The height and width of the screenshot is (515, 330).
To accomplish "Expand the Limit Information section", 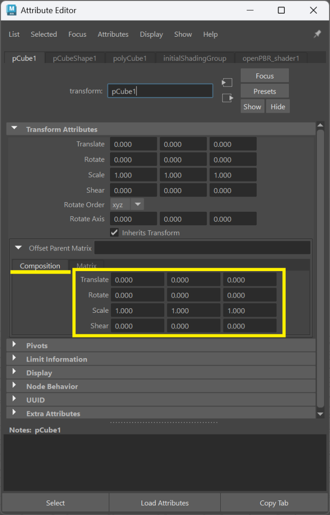I will pos(14,359).
